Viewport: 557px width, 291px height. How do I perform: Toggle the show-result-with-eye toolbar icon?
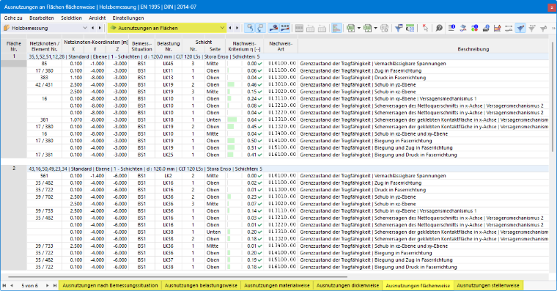point(273,28)
